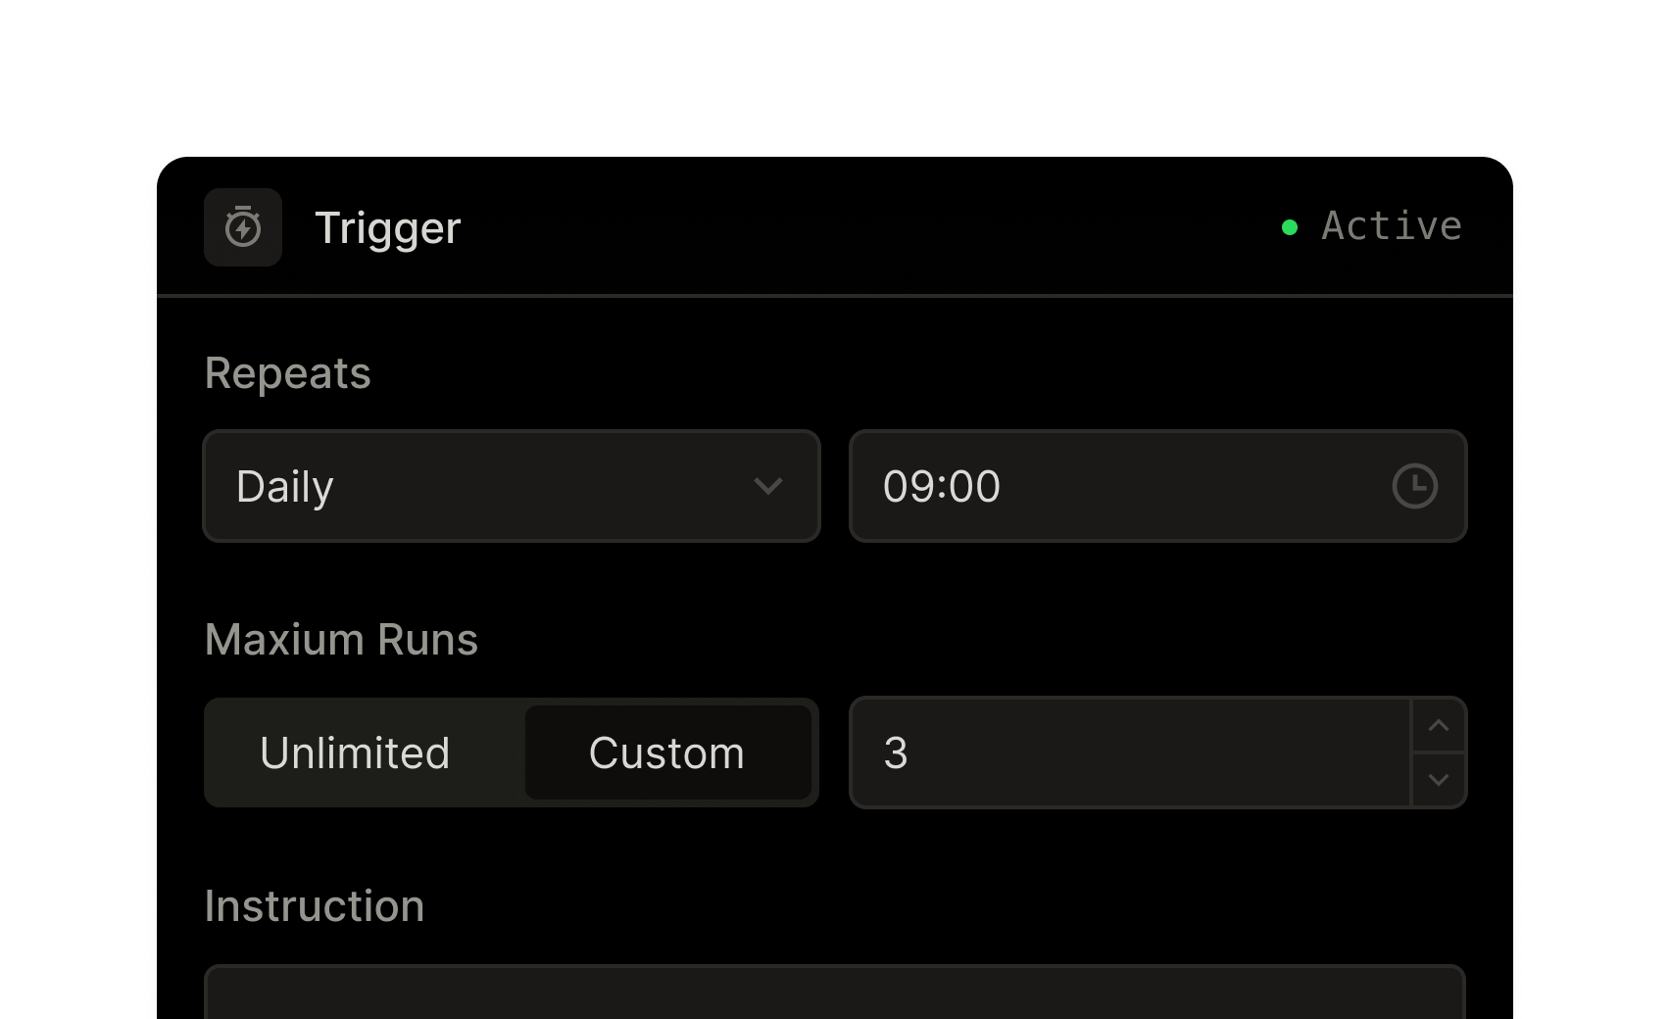This screenshot has height=1019, width=1670.
Task: Click the Instruction section label
Action: point(315,906)
